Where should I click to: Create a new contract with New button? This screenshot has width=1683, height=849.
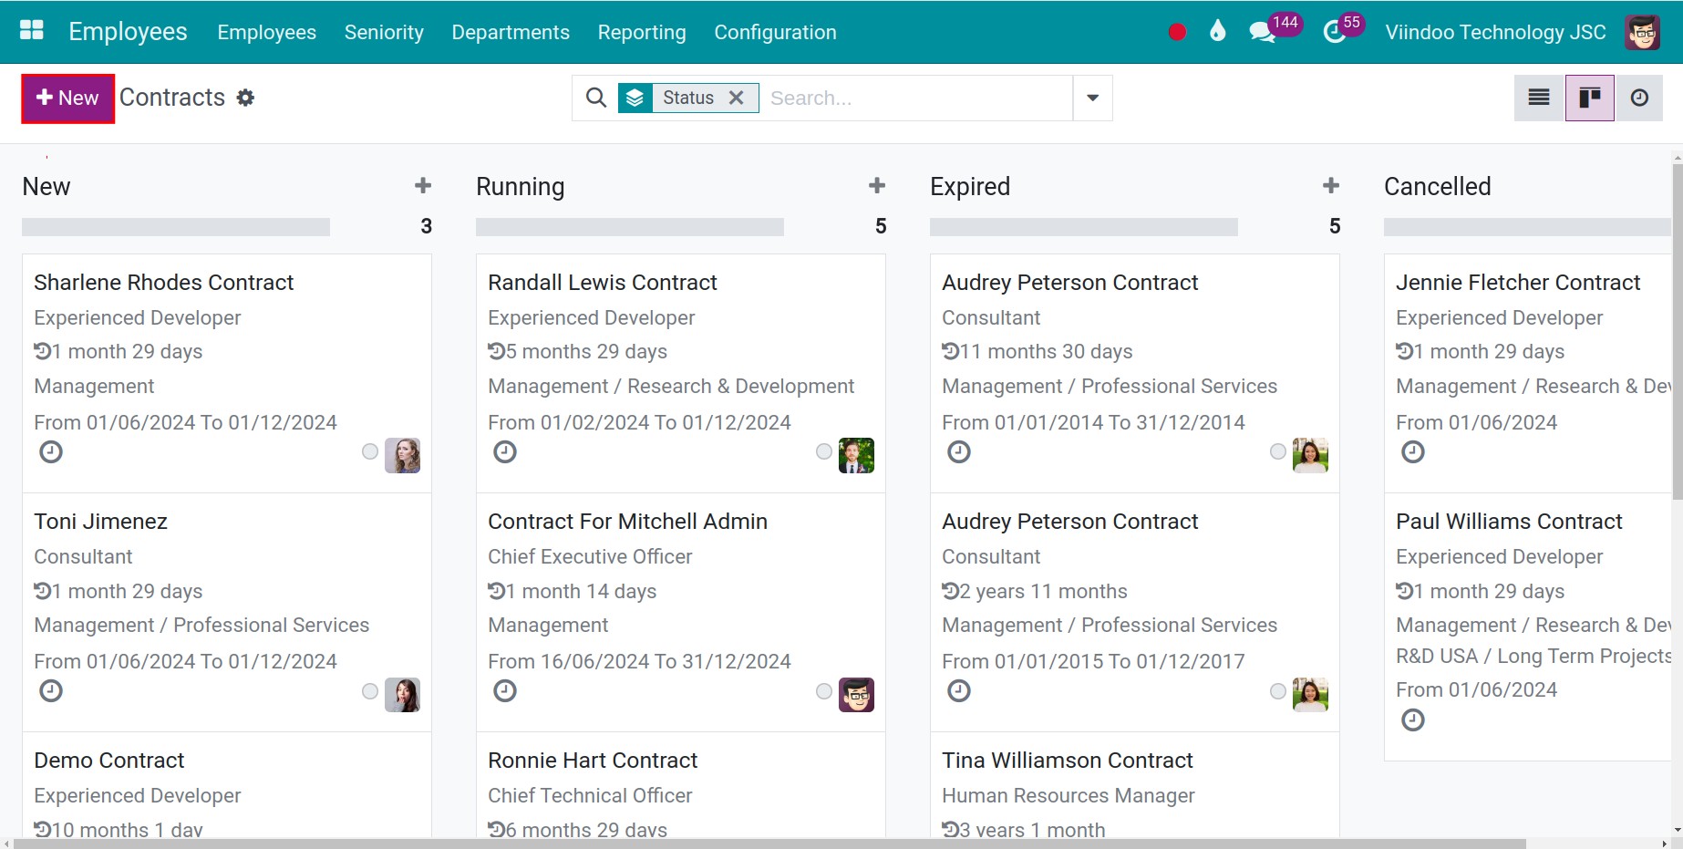click(68, 98)
